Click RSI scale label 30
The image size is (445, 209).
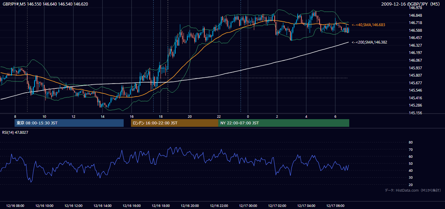[x=411, y=178]
